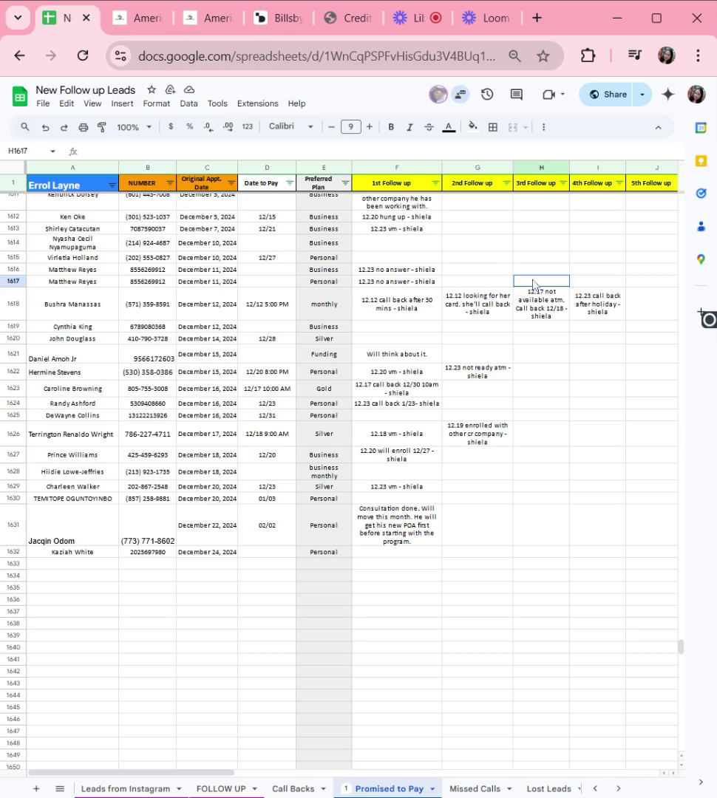This screenshot has width=717, height=798.
Task: Print the spreadsheet
Action: point(83,127)
